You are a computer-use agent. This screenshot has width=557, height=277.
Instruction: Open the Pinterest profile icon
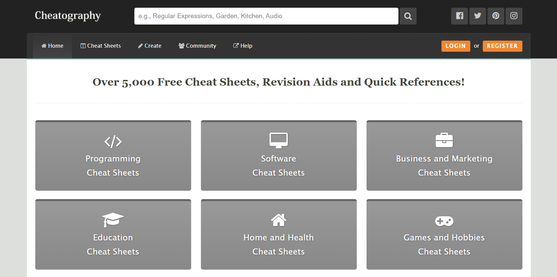pos(496,16)
